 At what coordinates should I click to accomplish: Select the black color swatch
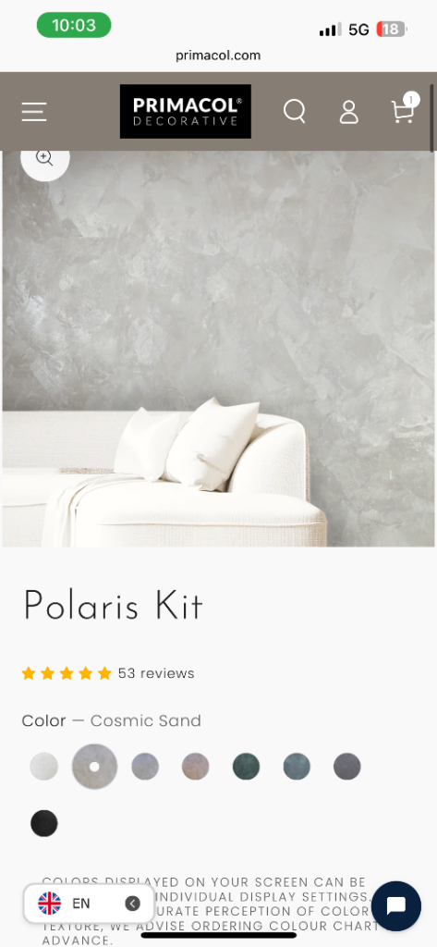(x=44, y=823)
